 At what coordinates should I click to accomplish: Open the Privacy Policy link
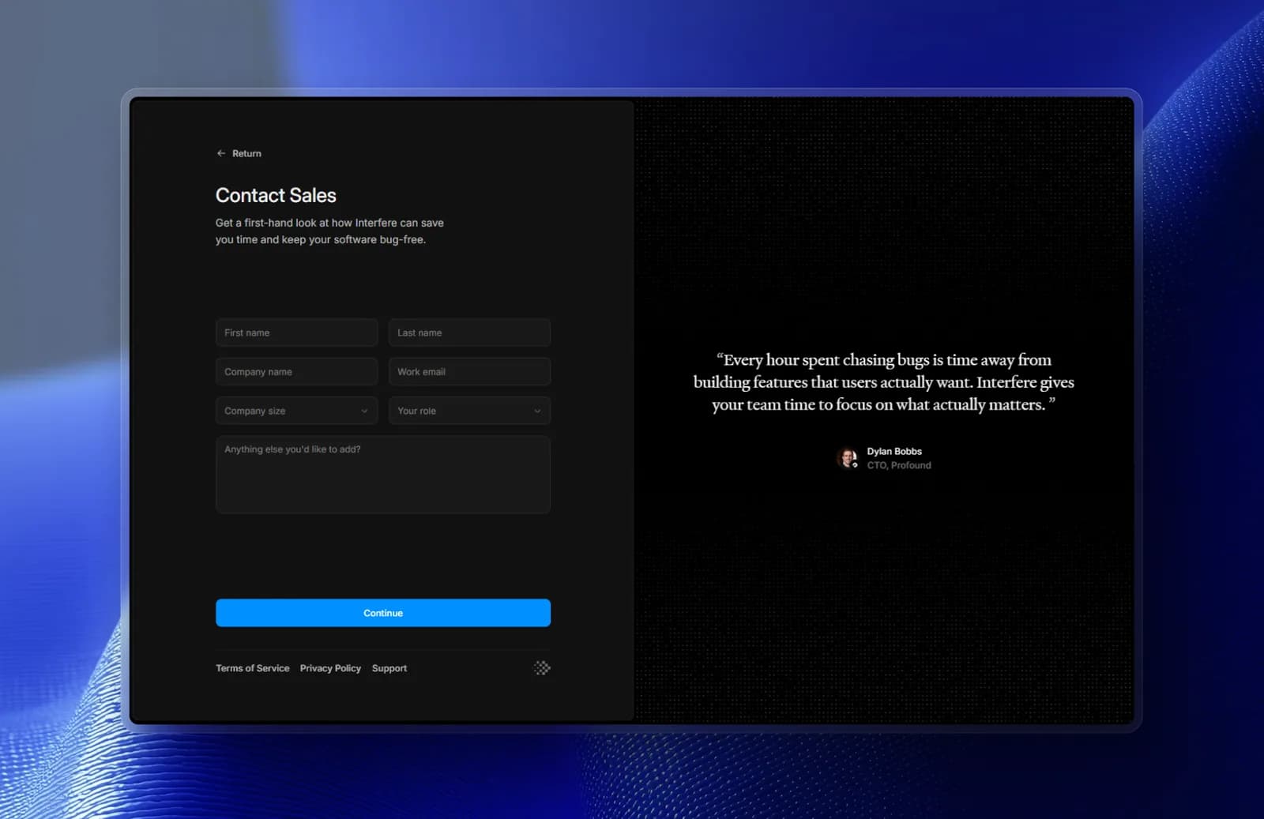tap(330, 668)
